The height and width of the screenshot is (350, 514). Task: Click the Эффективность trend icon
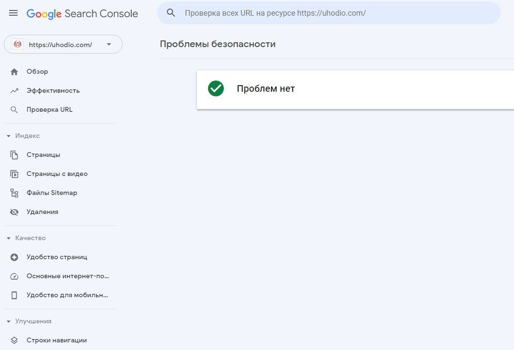[14, 91]
